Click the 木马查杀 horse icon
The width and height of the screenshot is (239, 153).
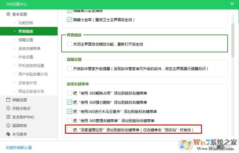[8, 134]
